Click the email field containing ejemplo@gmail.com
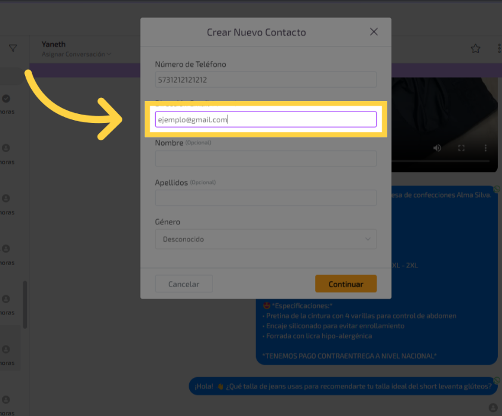 [x=265, y=119]
